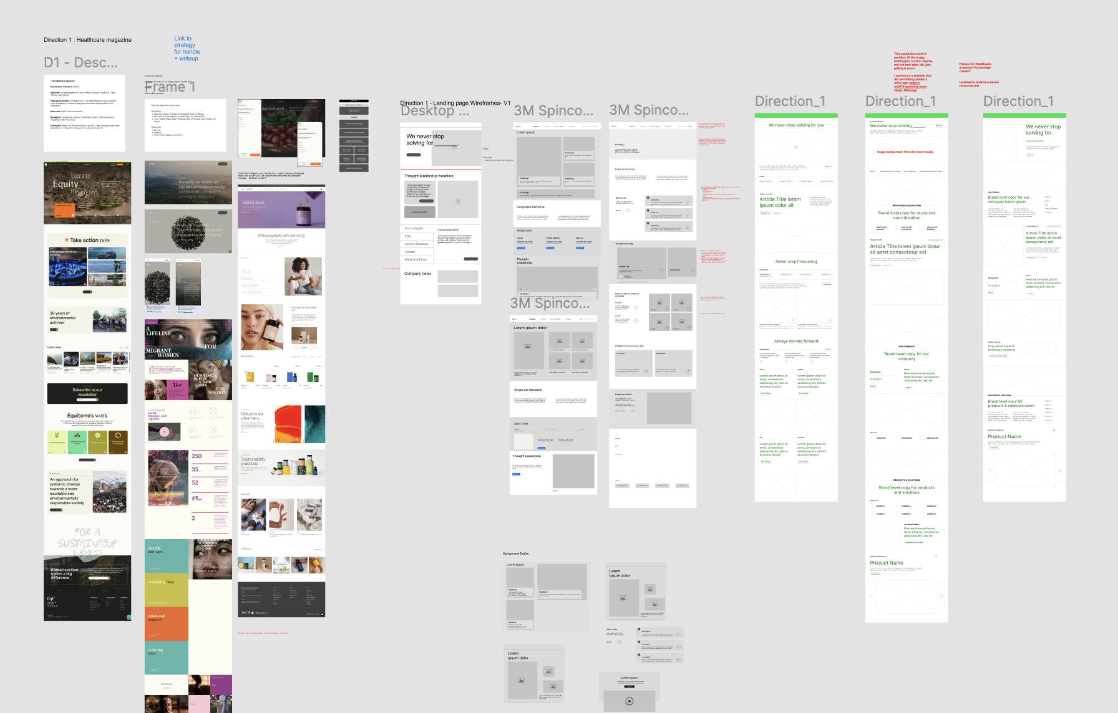This screenshot has height=713, width=1118.
Task: Select red note 'Looking for audience based resources link'
Action: pyautogui.click(x=979, y=84)
